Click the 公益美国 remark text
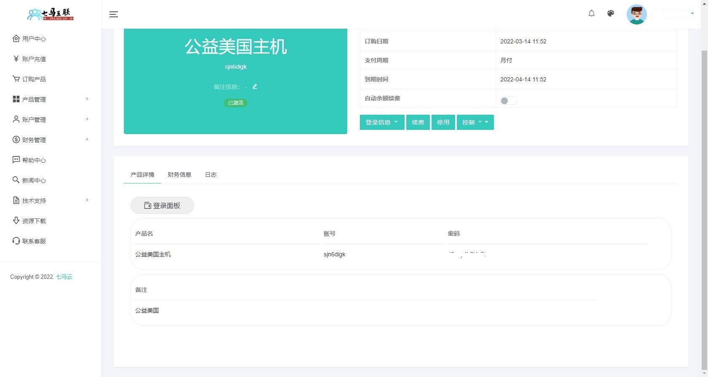The height and width of the screenshot is (377, 708). [147, 310]
